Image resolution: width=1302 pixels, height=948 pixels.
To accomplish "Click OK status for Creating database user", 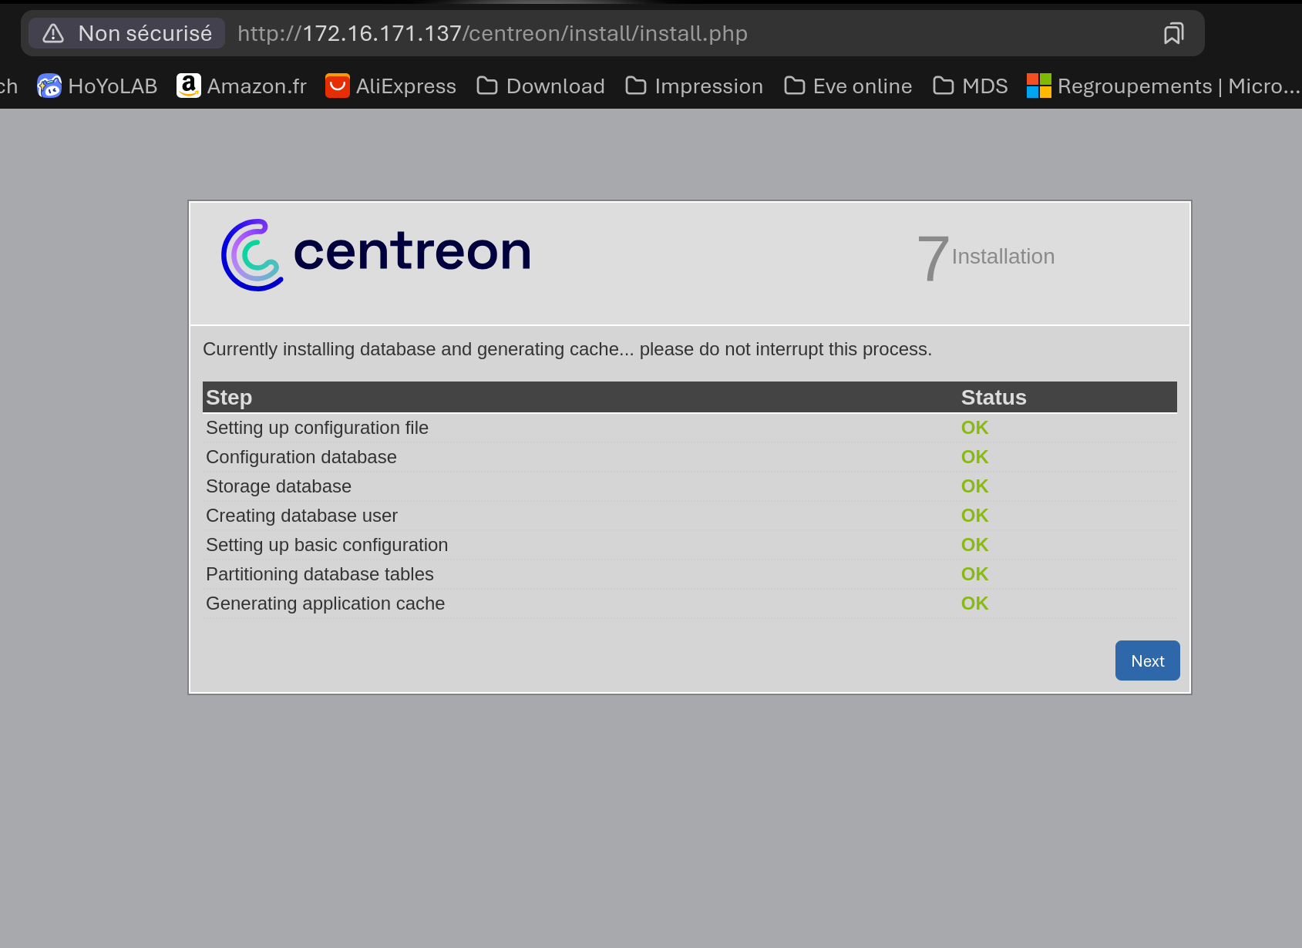I will [x=974, y=516].
